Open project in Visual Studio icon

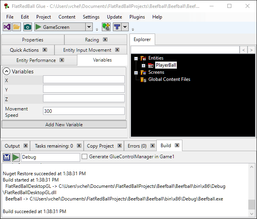point(7,27)
